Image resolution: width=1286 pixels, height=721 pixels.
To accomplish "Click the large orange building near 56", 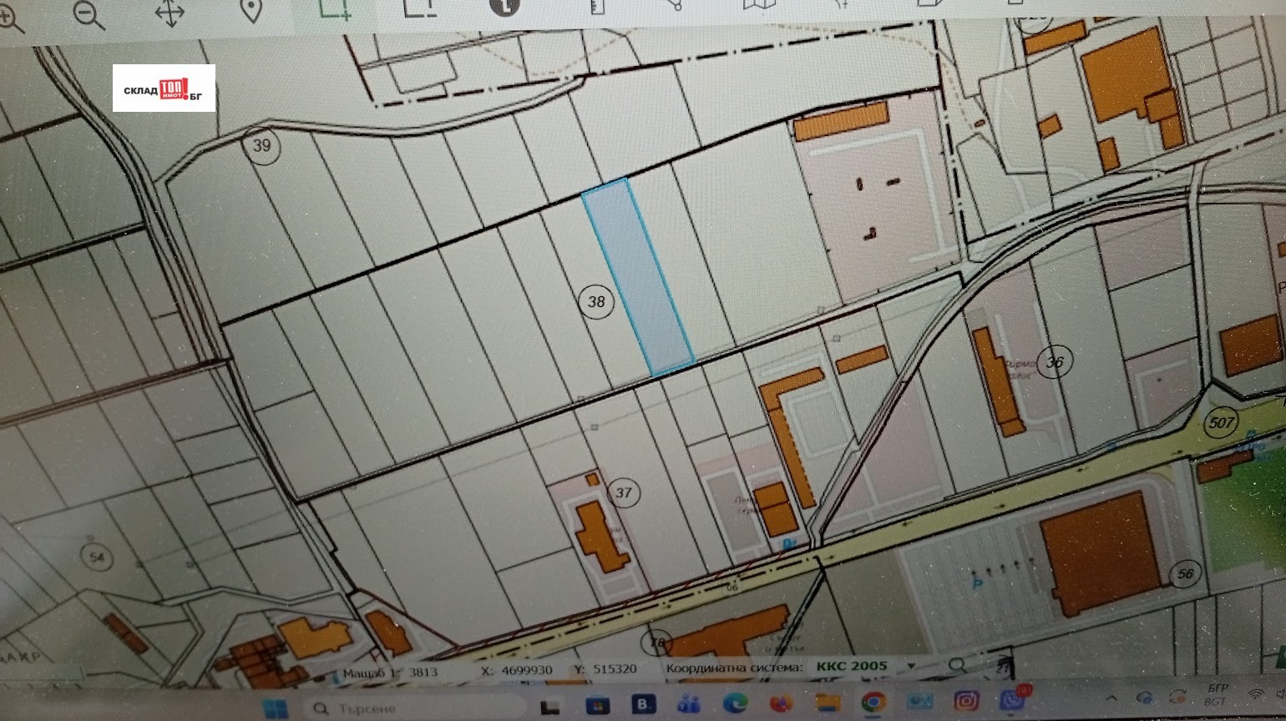I will [1101, 553].
